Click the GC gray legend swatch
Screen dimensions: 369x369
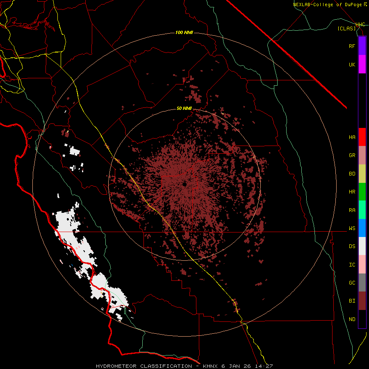[362, 282]
